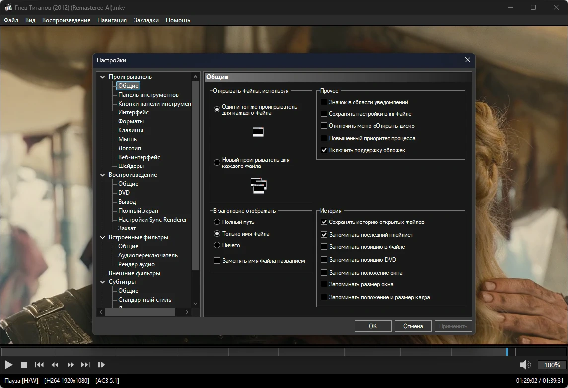Click the fast-forward (increase speed) icon
The image size is (568, 388).
point(71,365)
